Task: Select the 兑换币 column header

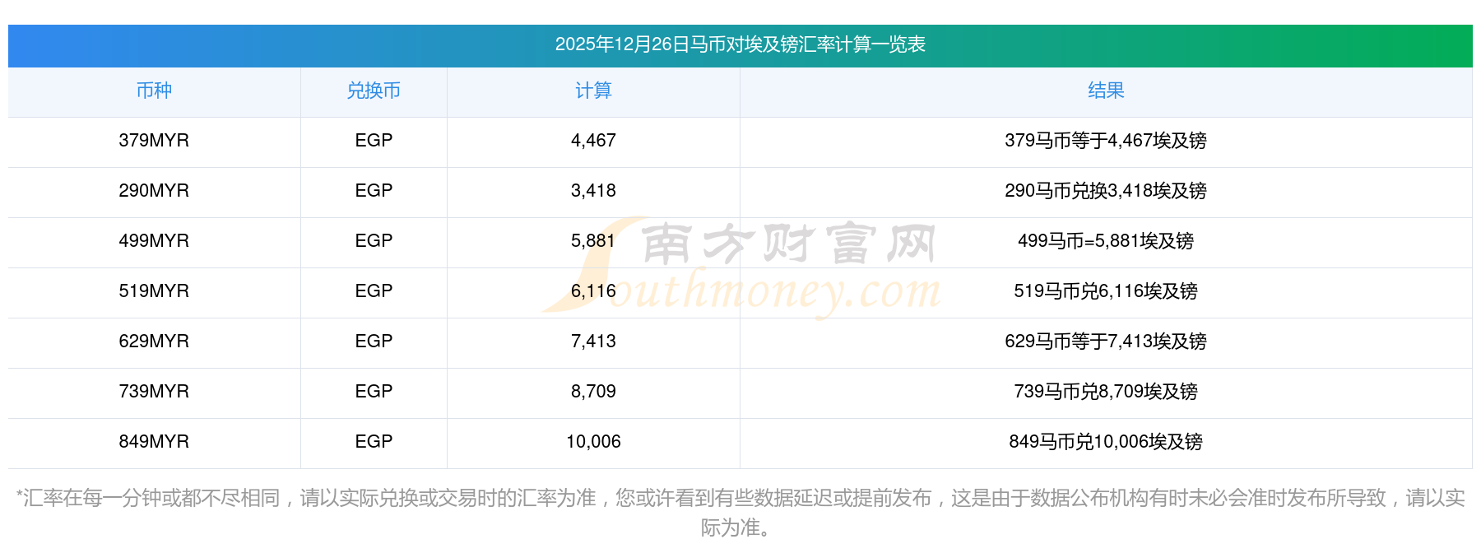Action: 374,91
